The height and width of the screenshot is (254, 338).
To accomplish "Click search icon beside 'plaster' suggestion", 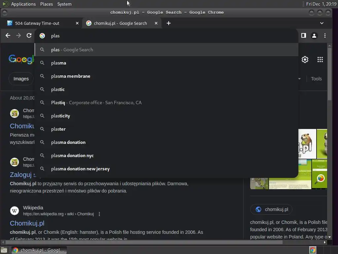I will 42,129.
